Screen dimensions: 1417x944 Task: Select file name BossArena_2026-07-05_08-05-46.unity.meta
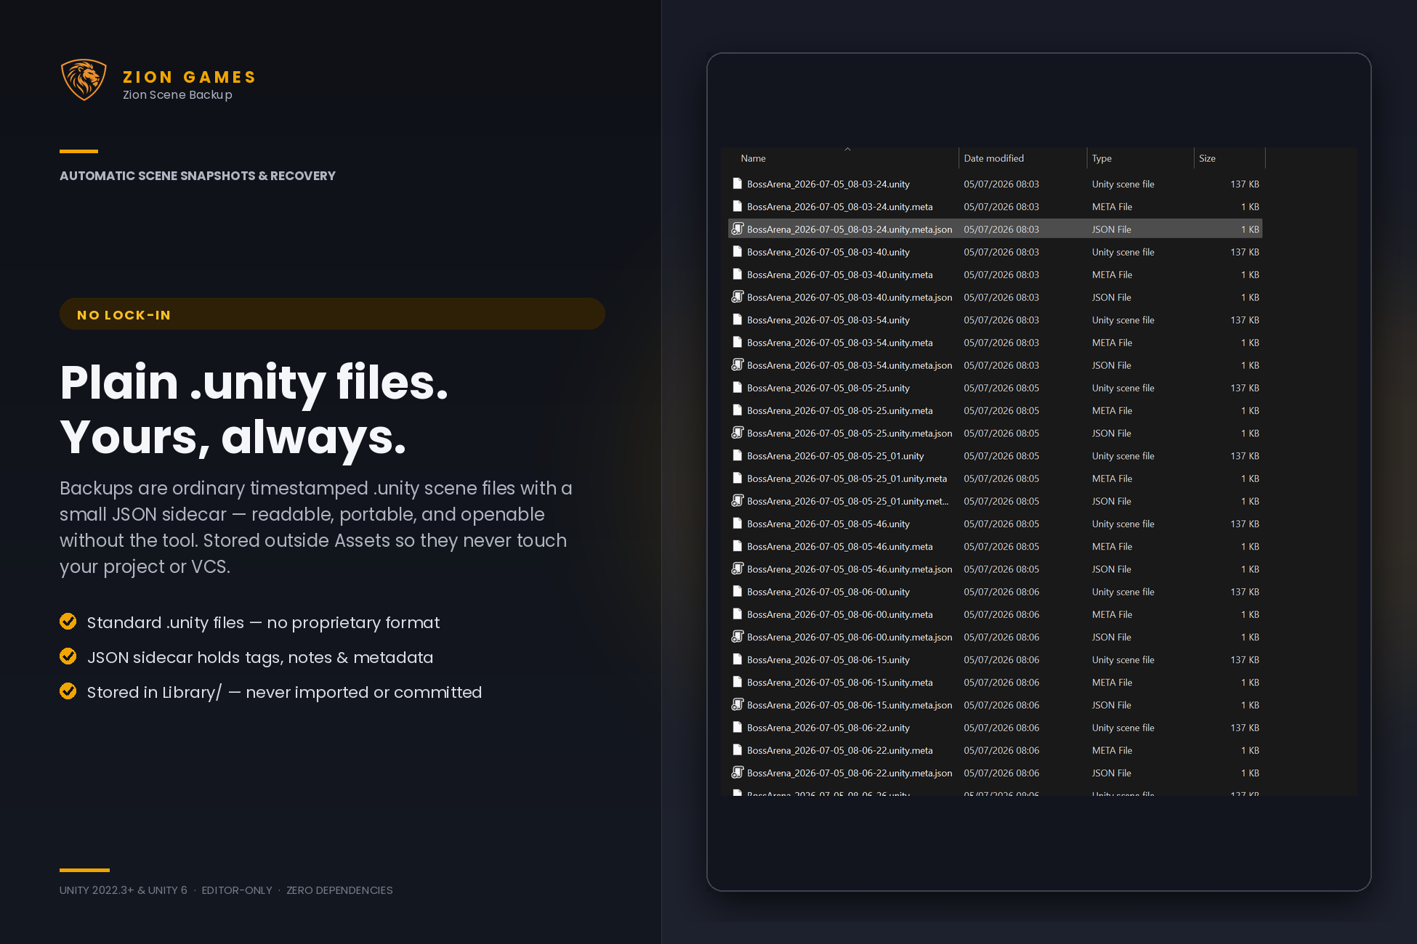tap(840, 547)
